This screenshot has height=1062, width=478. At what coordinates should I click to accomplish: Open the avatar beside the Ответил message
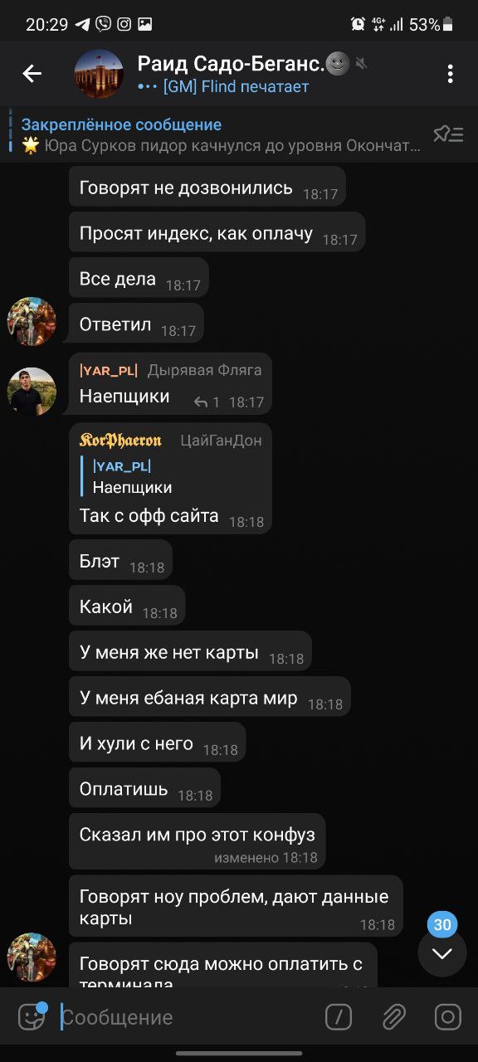[32, 321]
